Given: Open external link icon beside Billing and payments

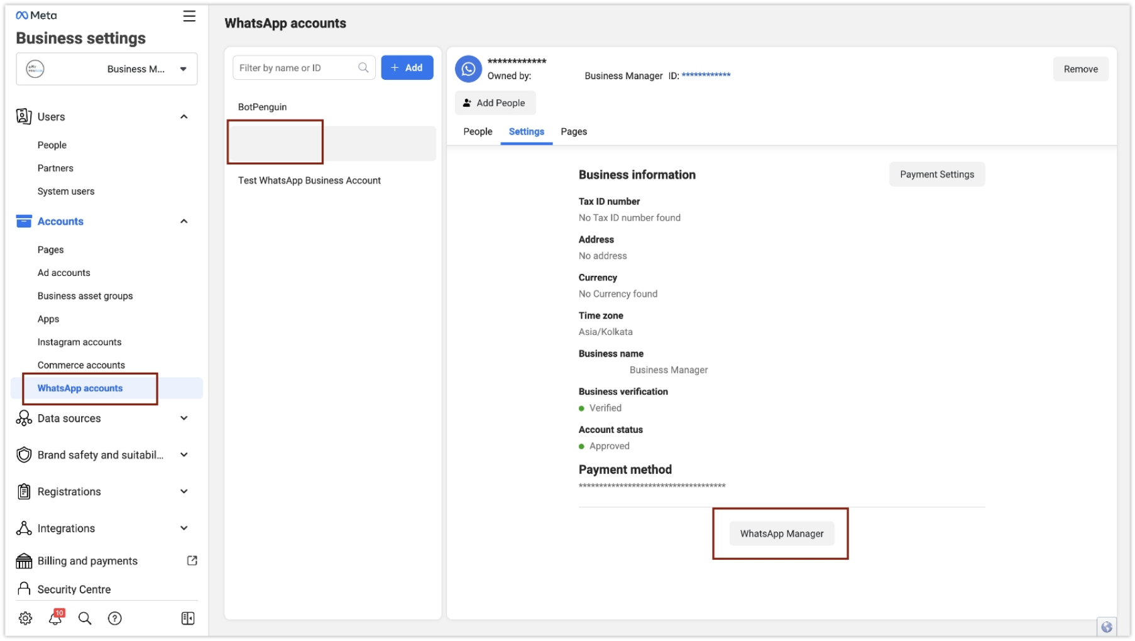Looking at the screenshot, I should click(192, 561).
